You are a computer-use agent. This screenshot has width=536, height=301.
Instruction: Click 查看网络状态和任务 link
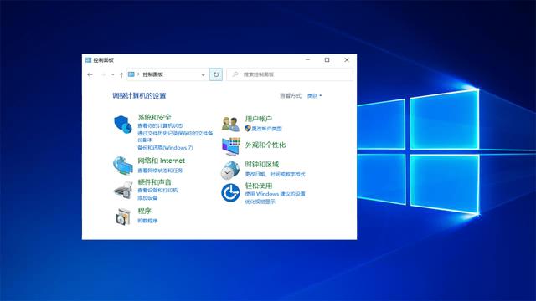[x=160, y=171]
